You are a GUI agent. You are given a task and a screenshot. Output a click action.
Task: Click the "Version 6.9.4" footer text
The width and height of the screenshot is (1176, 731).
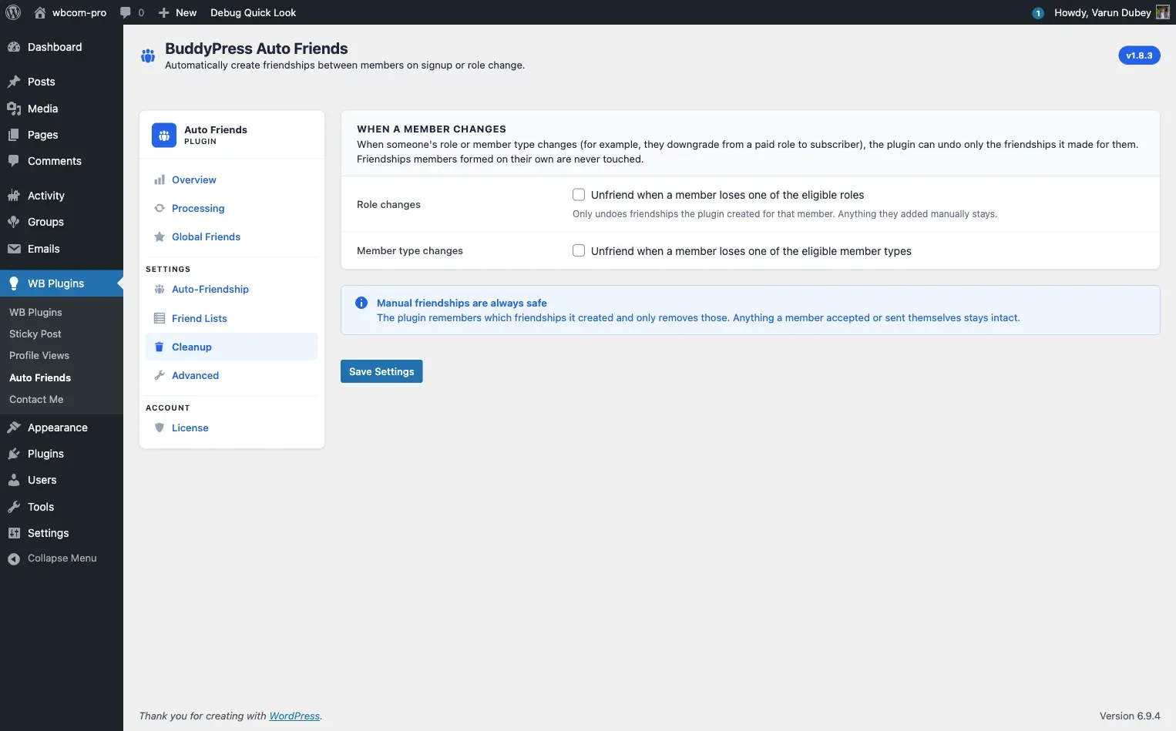(x=1130, y=716)
